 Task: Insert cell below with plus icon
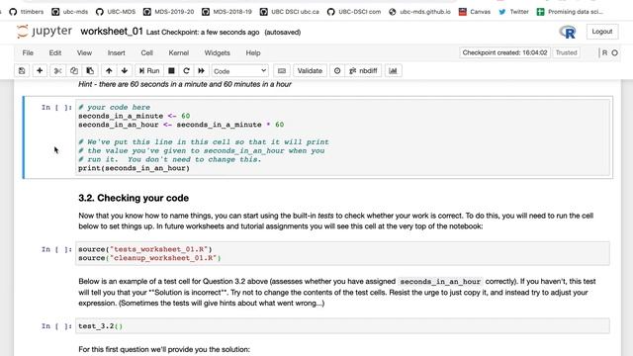(40, 70)
